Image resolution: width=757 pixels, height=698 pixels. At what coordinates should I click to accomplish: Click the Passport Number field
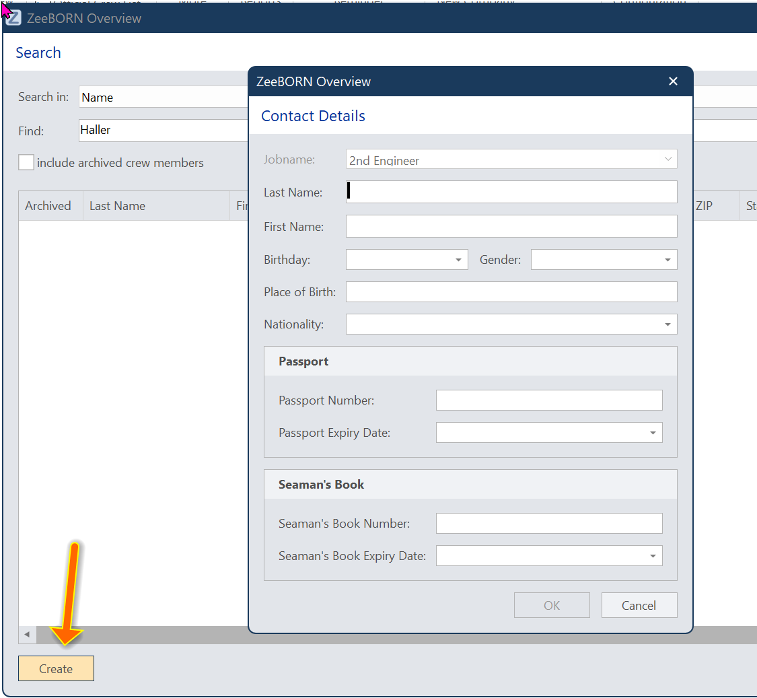coord(549,400)
